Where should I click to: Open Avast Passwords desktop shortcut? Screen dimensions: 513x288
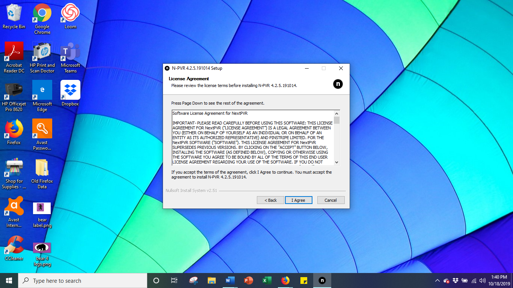tap(42, 135)
